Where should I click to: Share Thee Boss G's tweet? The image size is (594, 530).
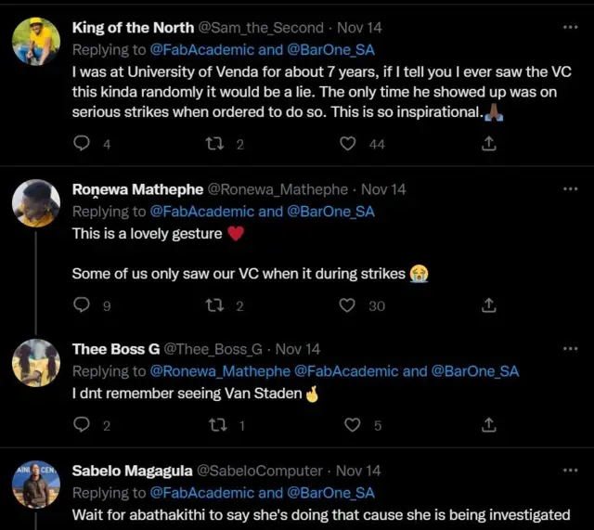(489, 425)
